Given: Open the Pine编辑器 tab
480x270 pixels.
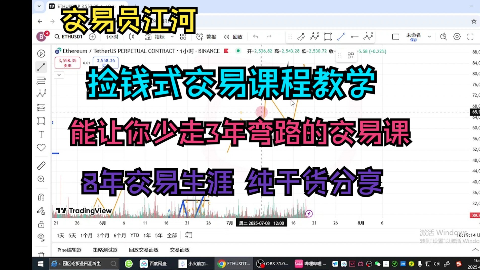Looking at the screenshot, I should 69,250.
